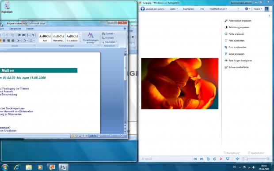Click the Word zoom slider handle
This screenshot has width=274, height=171.
coord(110,136)
